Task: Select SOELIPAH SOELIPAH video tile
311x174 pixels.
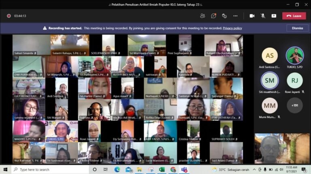Action: point(108,45)
